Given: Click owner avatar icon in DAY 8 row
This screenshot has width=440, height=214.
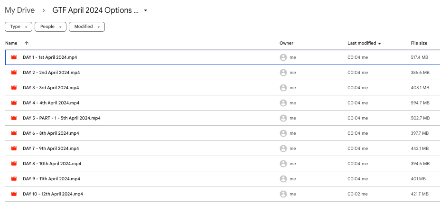Looking at the screenshot, I should pyautogui.click(x=283, y=164).
